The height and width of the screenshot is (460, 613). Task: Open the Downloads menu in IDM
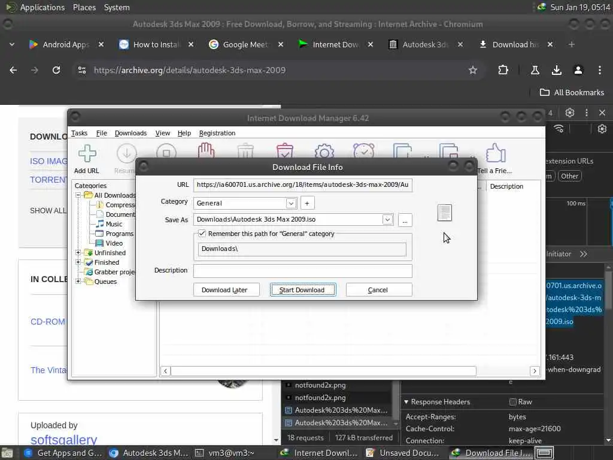[131, 133]
